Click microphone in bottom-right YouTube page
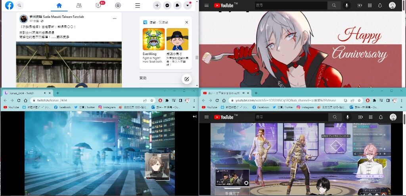This screenshot has width=406, height=196. pyautogui.click(x=347, y=117)
